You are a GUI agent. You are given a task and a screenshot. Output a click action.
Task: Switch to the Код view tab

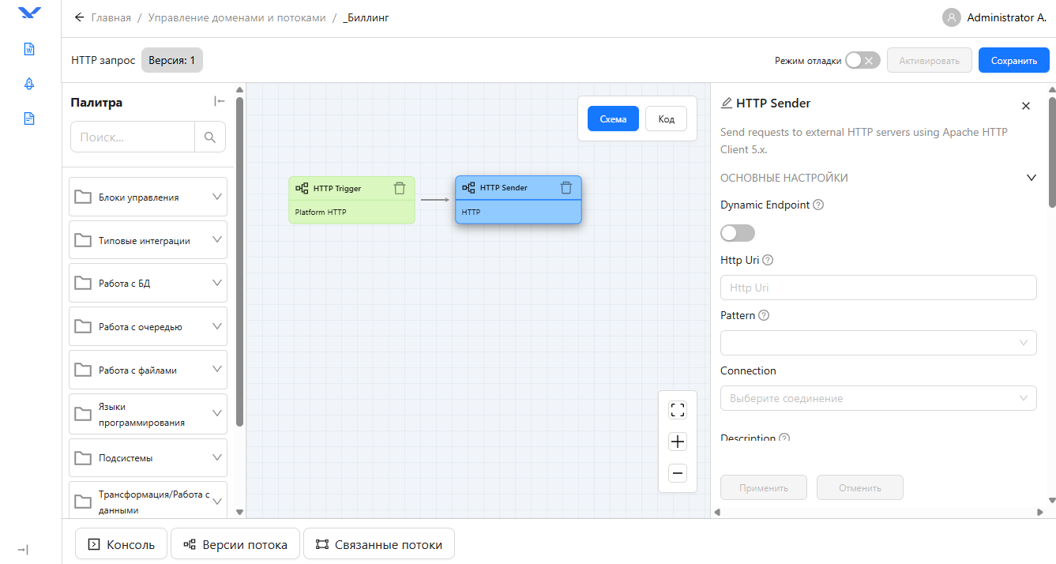(x=666, y=119)
